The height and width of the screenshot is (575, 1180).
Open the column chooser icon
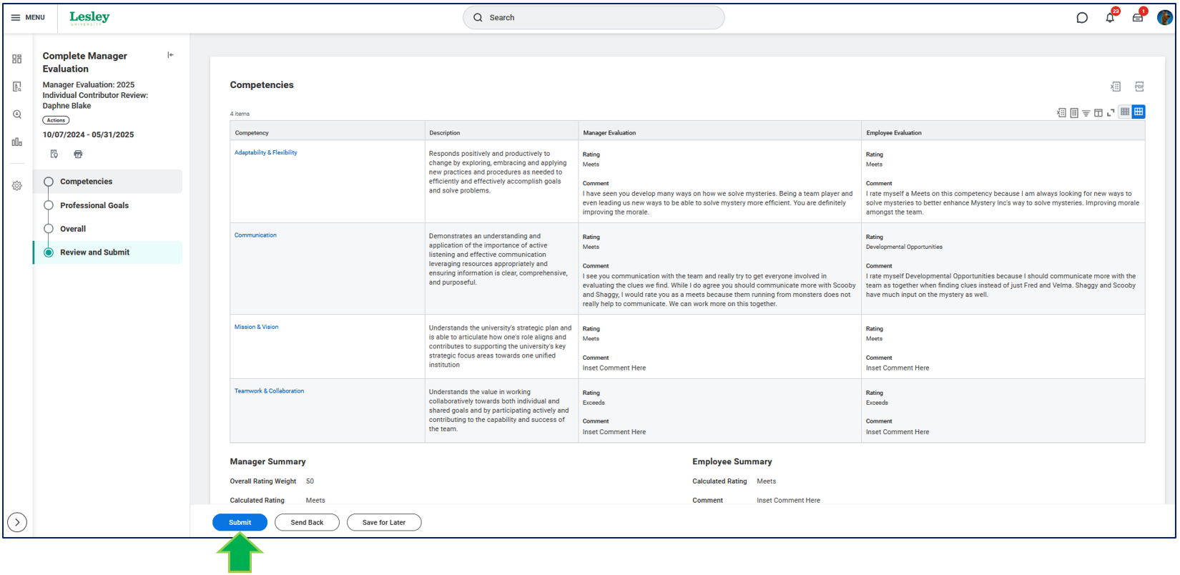[x=1098, y=113]
